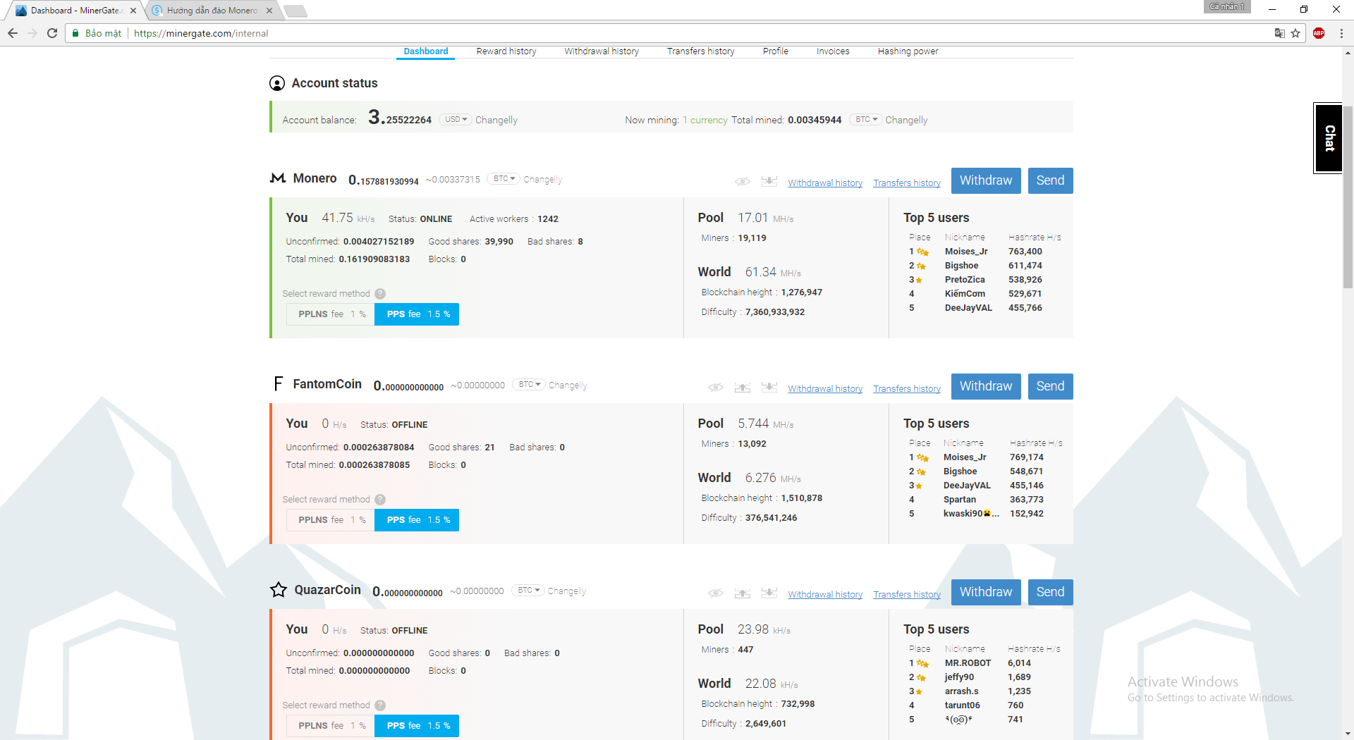
Task: Move FantomCoin section down with the arrow icon
Action: pos(769,388)
